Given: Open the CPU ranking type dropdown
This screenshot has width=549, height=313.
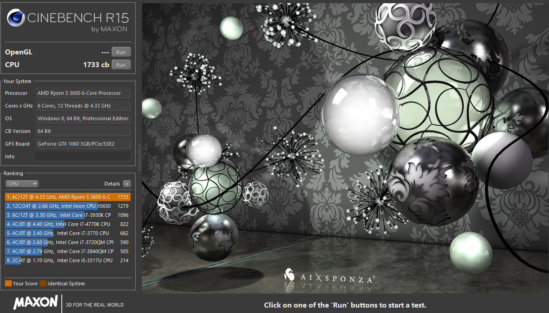Looking at the screenshot, I should (22, 184).
